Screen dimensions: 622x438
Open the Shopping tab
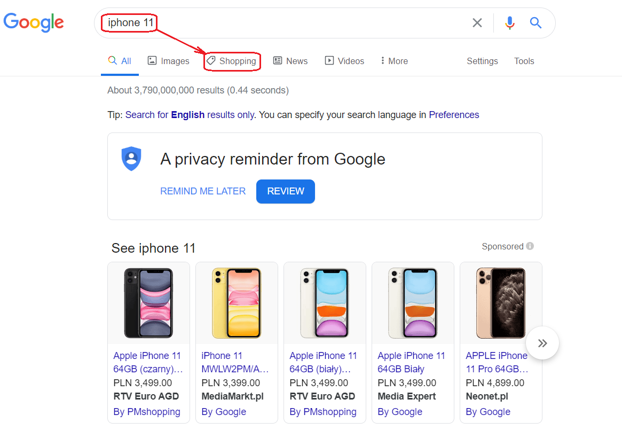coord(232,61)
